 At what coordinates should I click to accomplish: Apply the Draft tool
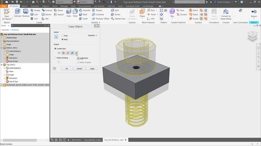pos(83,19)
